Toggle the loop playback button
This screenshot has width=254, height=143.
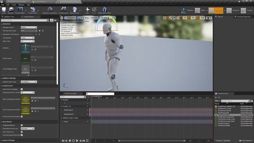coord(87,141)
